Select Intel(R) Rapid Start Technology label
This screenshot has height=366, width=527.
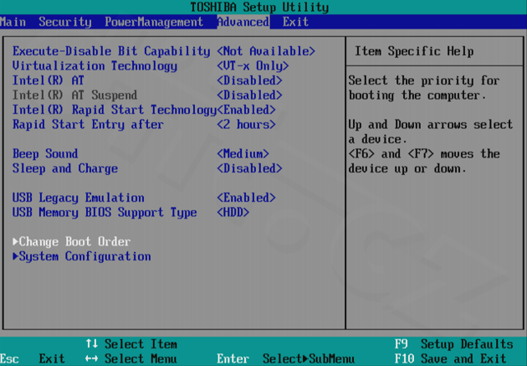(x=115, y=110)
